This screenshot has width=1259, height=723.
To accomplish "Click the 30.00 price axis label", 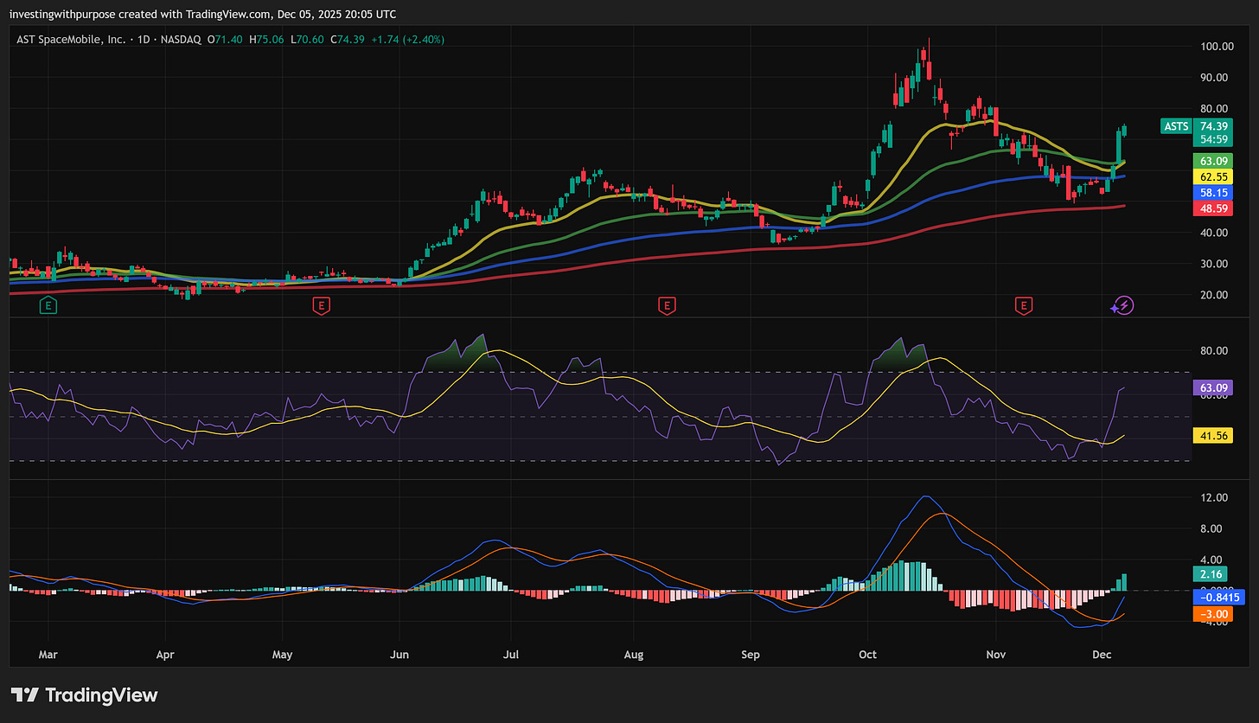I will (1216, 264).
